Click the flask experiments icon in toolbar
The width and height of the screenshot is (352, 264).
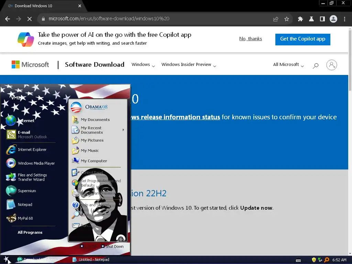coord(311,19)
